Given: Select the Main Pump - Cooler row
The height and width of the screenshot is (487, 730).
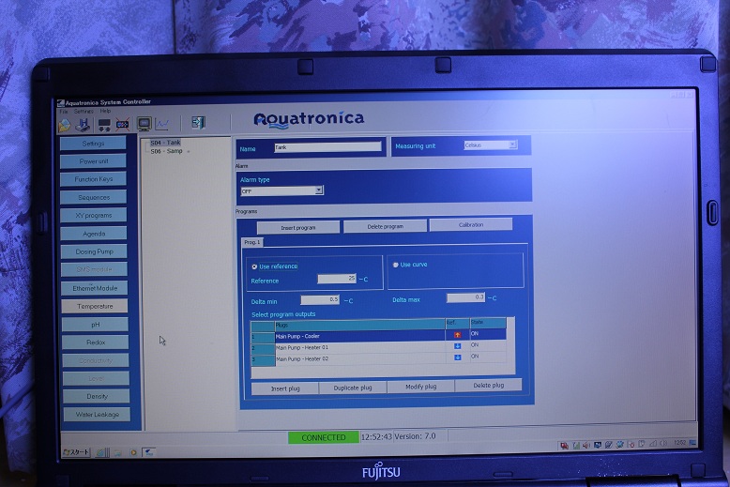Looking at the screenshot, I should [x=378, y=336].
